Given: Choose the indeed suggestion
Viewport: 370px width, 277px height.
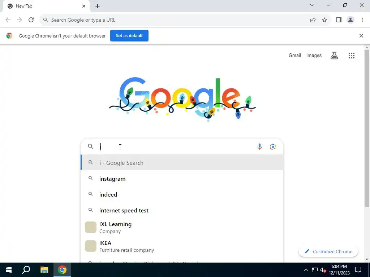Looking at the screenshot, I should (182, 194).
